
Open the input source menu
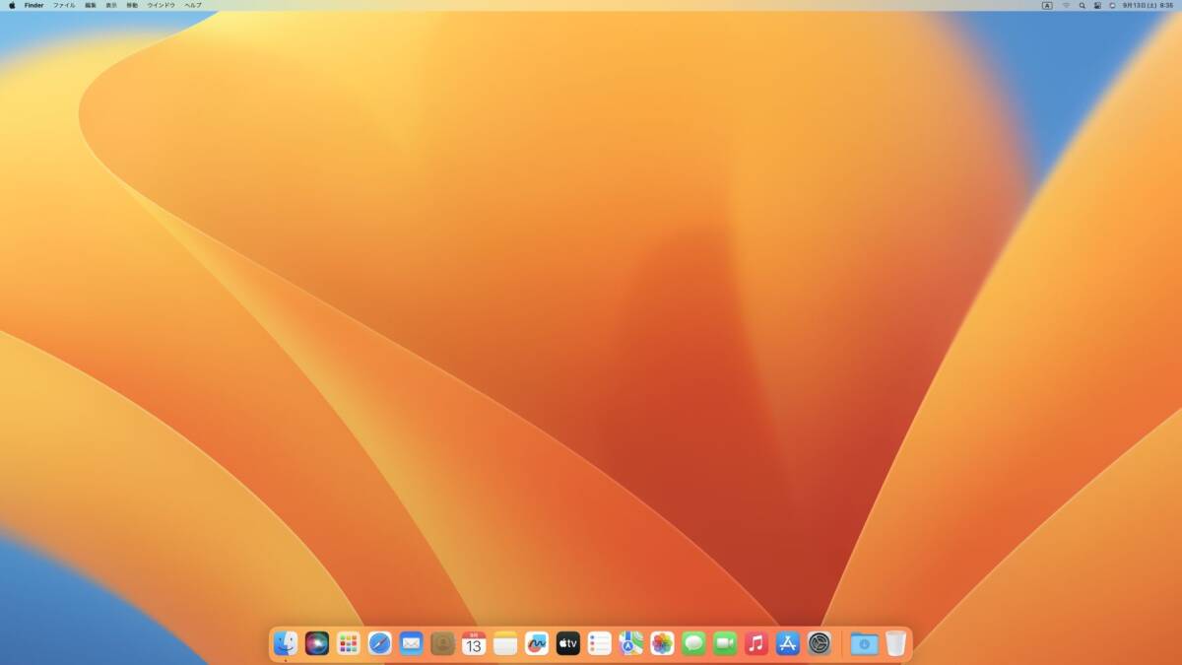click(1047, 5)
